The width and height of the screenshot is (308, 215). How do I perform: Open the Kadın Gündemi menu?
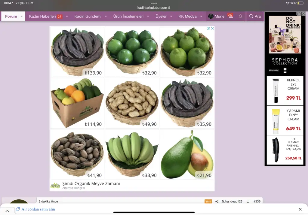point(88,16)
